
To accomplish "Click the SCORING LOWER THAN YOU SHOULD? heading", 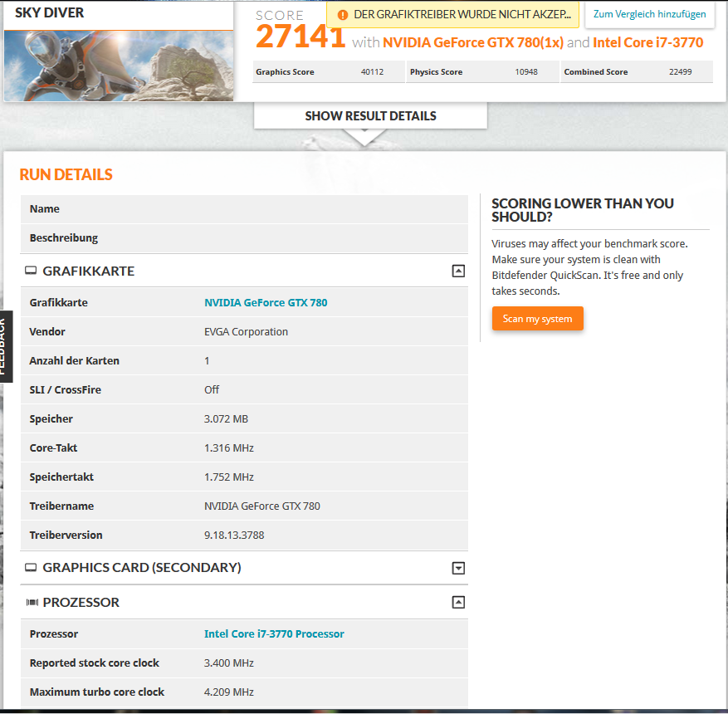I will pyautogui.click(x=583, y=210).
